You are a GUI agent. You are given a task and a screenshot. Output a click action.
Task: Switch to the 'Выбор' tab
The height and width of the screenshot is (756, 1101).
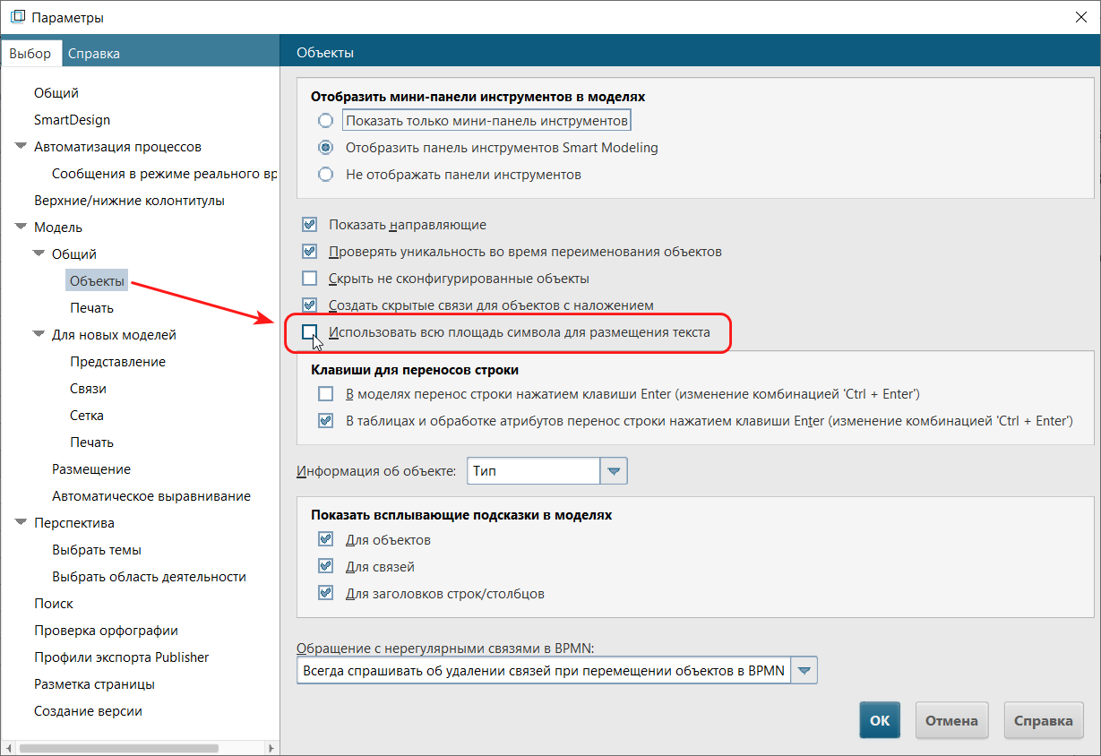(x=31, y=53)
